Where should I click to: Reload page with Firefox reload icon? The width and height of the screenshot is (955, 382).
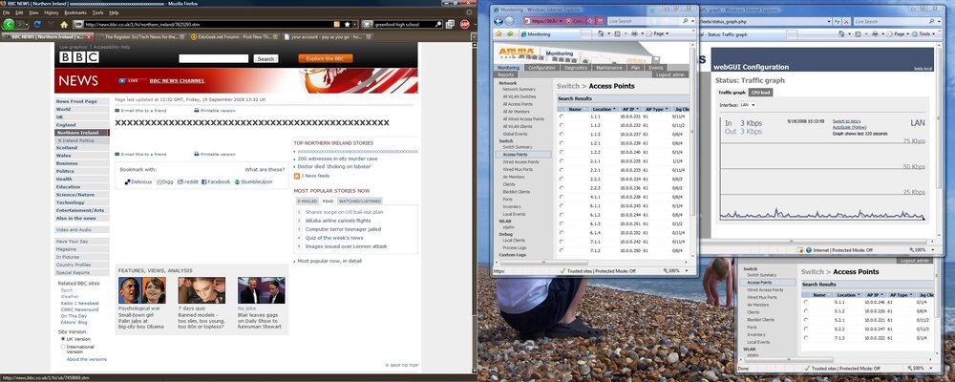(x=37, y=25)
